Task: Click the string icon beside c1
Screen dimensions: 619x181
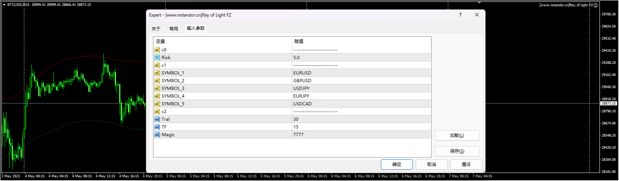Action: pos(157,65)
